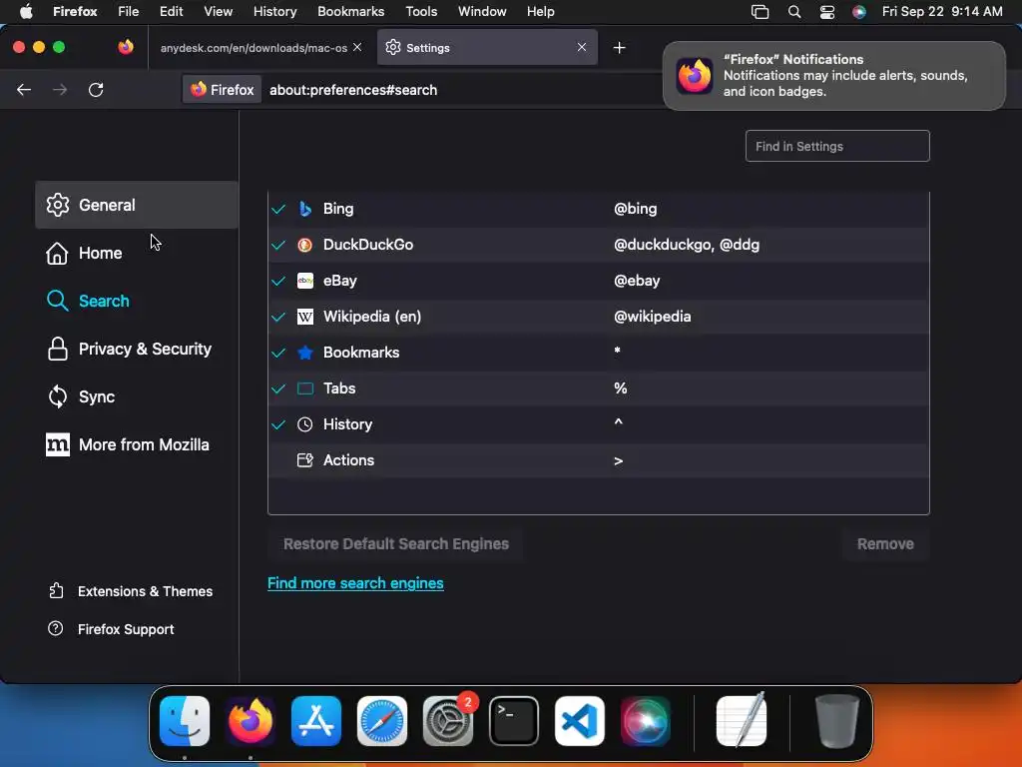Click the Bookmarks star icon
This screenshot has width=1022, height=767.
click(x=305, y=353)
